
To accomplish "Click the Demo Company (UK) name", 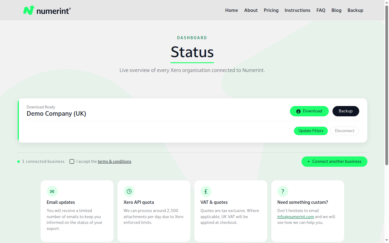I will (x=57, y=114).
